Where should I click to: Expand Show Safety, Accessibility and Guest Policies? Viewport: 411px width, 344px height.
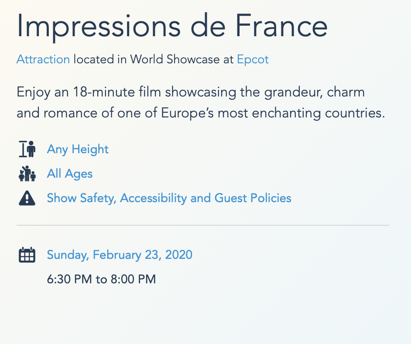(x=169, y=198)
